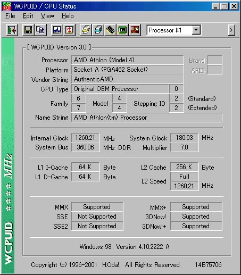Click the Multiplier value 7.0

click(x=184, y=147)
